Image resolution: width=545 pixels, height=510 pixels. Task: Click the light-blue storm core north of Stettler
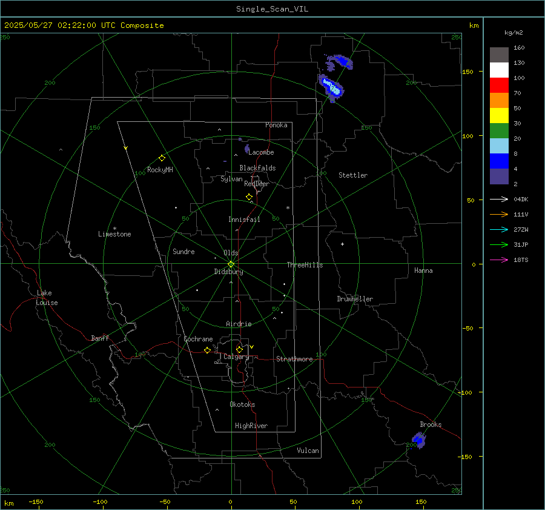coord(332,87)
